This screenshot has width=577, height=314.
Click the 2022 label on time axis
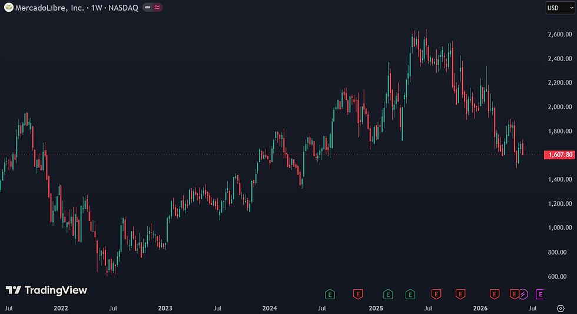pyautogui.click(x=61, y=308)
